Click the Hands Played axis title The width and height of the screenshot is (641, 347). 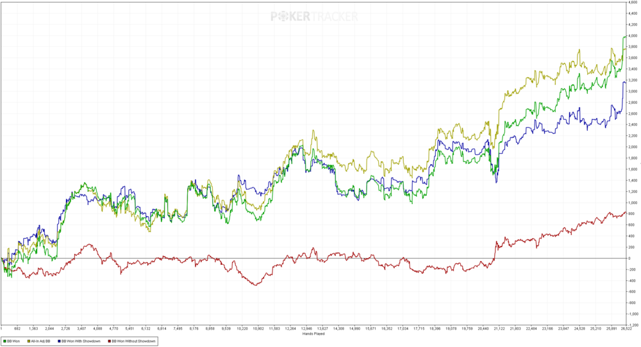point(314,334)
